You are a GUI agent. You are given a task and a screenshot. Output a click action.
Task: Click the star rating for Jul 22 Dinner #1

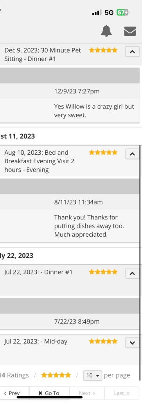click(103, 272)
